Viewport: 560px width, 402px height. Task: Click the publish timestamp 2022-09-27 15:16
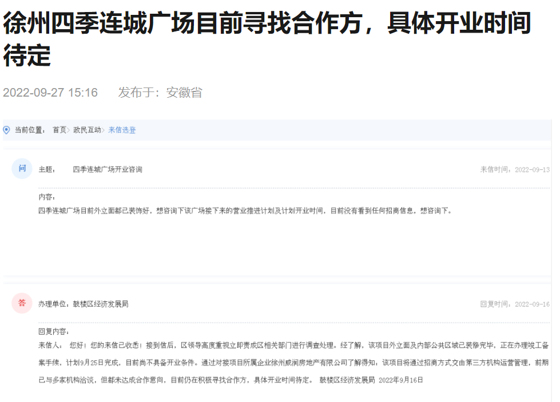pyautogui.click(x=50, y=93)
